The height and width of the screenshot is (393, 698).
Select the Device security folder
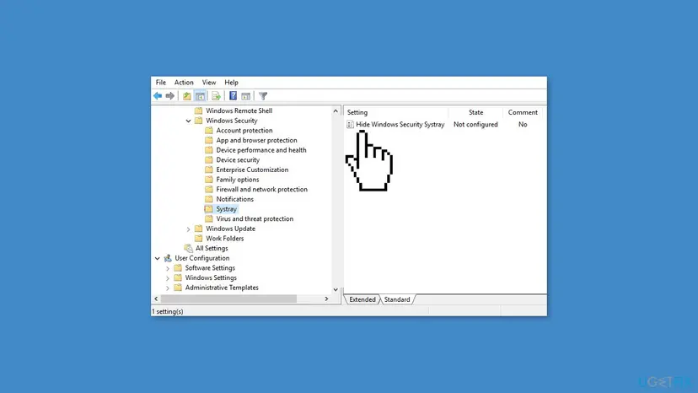[238, 160]
